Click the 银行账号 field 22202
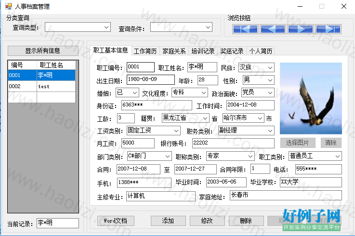Viewport: 355px width, 236px height. [x=233, y=144]
